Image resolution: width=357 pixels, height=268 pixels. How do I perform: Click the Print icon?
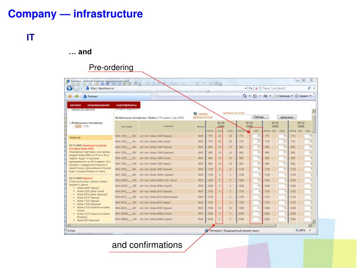pos(266,96)
